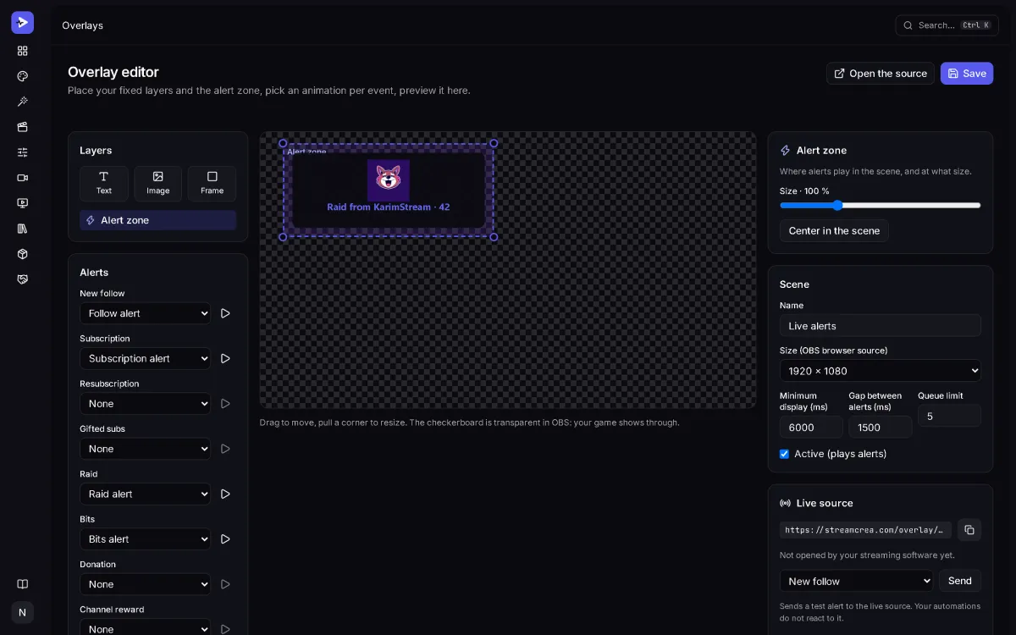Click "Not opened by your streaming software yet." text
The width and height of the screenshot is (1016, 635).
(x=867, y=555)
